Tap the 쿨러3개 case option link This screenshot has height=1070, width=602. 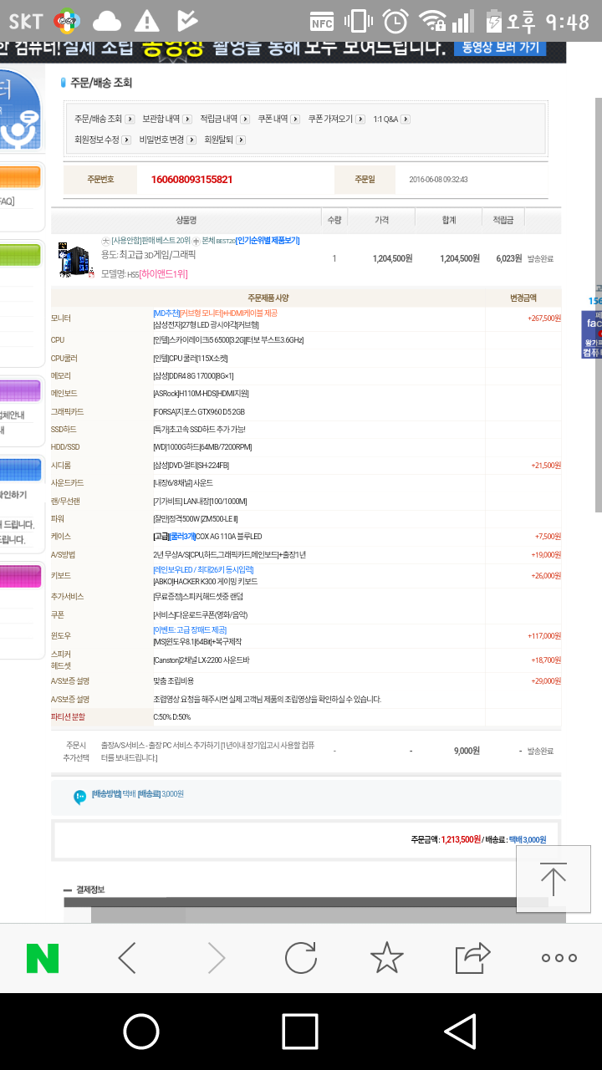pyautogui.click(x=182, y=537)
